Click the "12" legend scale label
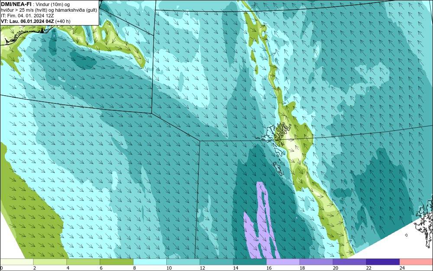 point(202,268)
